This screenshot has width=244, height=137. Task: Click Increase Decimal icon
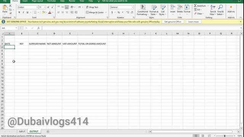pyautogui.click(x=128, y=12)
